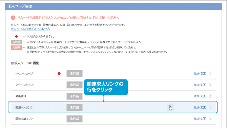This screenshot has width=227, height=129.
Task: Click 作成・変更 link in トップメッセージ row
Action: click(x=200, y=73)
